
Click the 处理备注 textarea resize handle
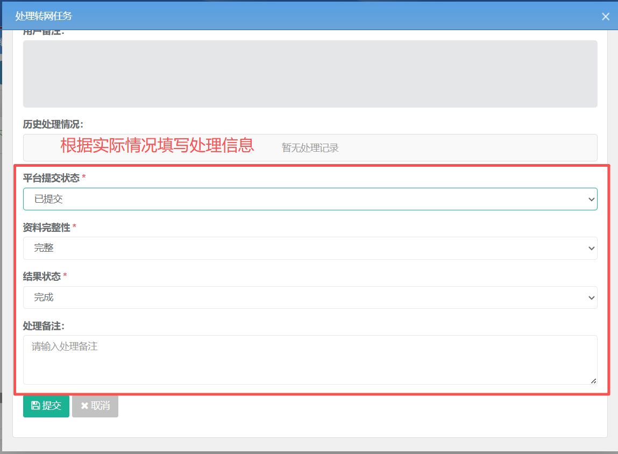[593, 380]
